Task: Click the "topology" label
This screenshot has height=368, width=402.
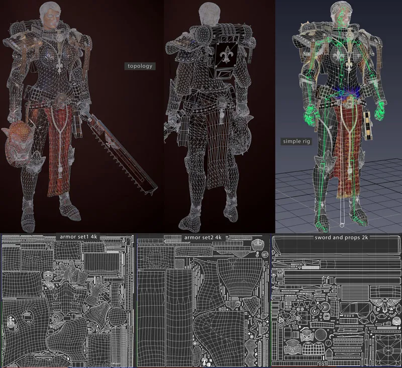Action: point(139,66)
